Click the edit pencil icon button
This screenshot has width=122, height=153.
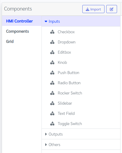click(x=111, y=9)
